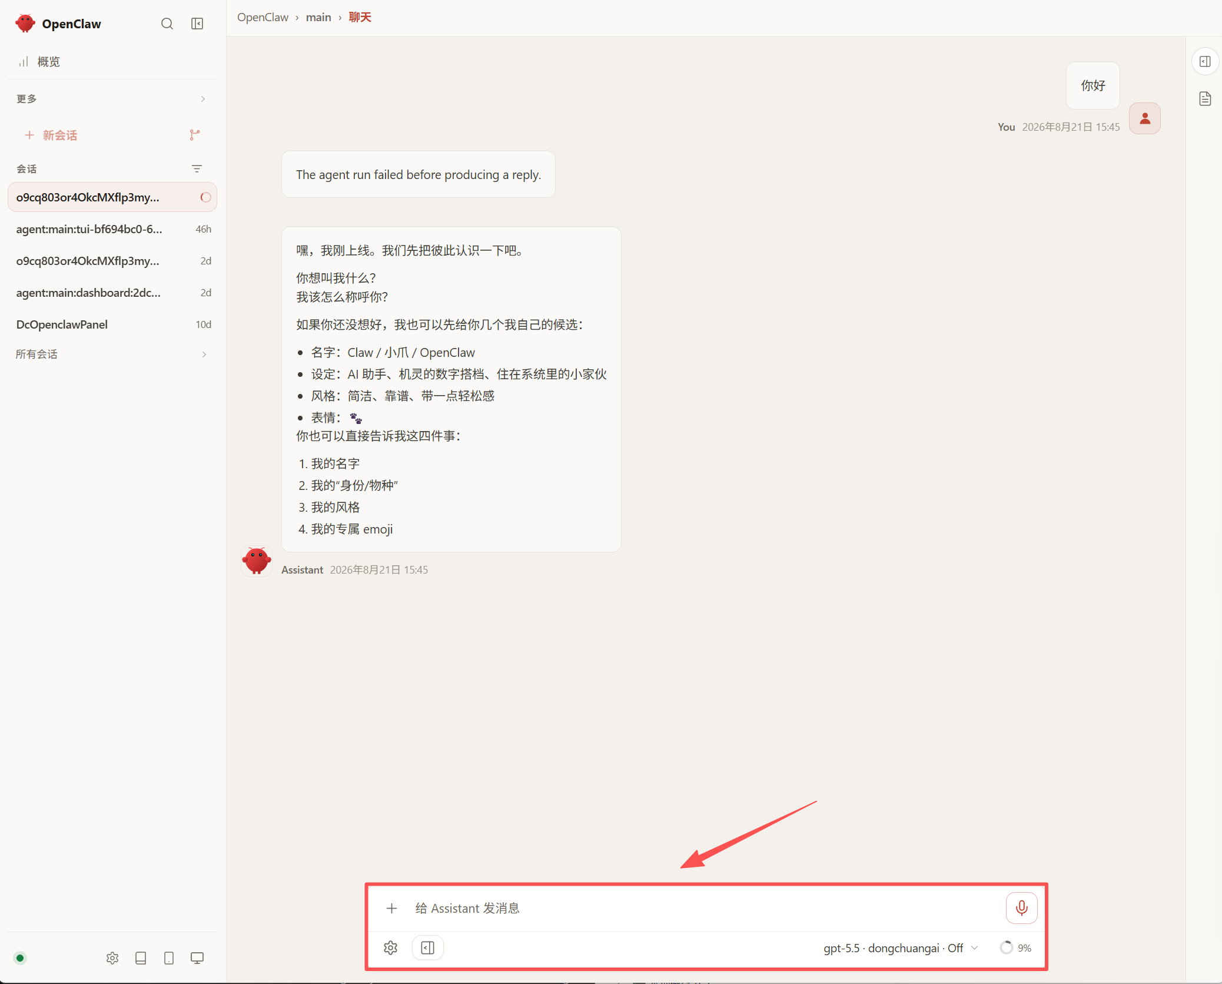The image size is (1222, 984).
Task: Open the DcOpenclawPanel session
Action: point(112,324)
